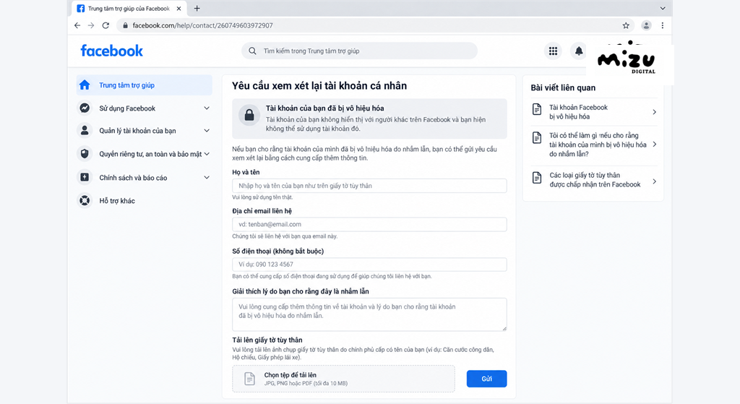Open arrow for Tôi có thể làm gì article
This screenshot has width=740, height=404.
(x=654, y=145)
